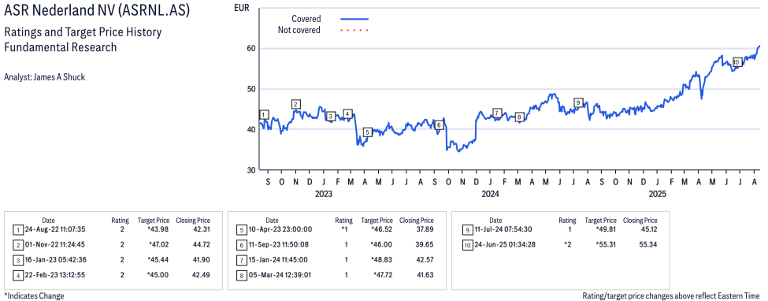The image size is (768, 301).
Task: Click target price *46.52
Action: click(381, 229)
